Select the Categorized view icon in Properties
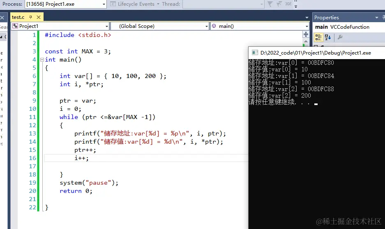This screenshot has width=385, height=229. [318, 37]
